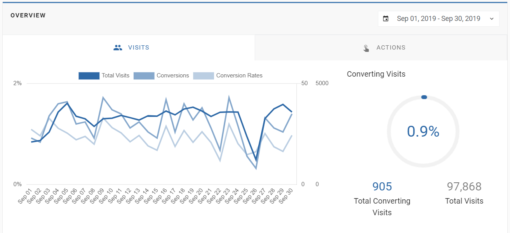Screen dimensions: 510x233
Task: Hide Conversion Rates series via legend label
Action: 239,75
